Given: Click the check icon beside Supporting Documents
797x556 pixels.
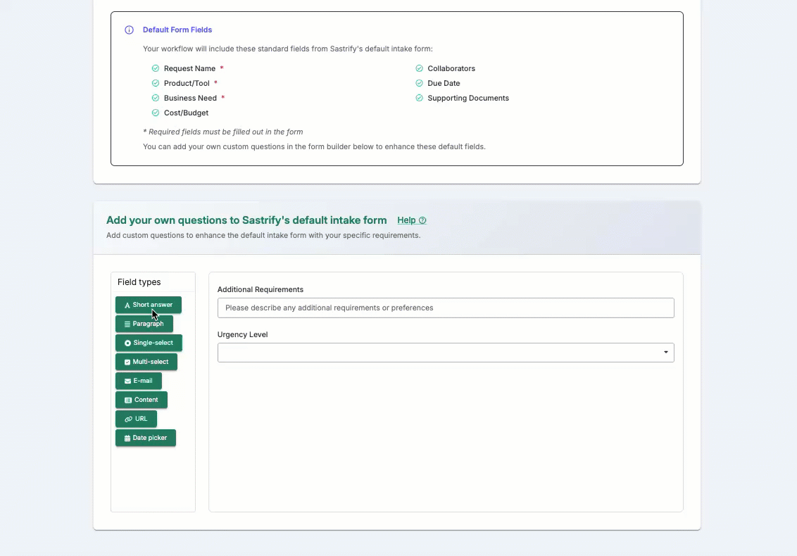Looking at the screenshot, I should tap(420, 98).
